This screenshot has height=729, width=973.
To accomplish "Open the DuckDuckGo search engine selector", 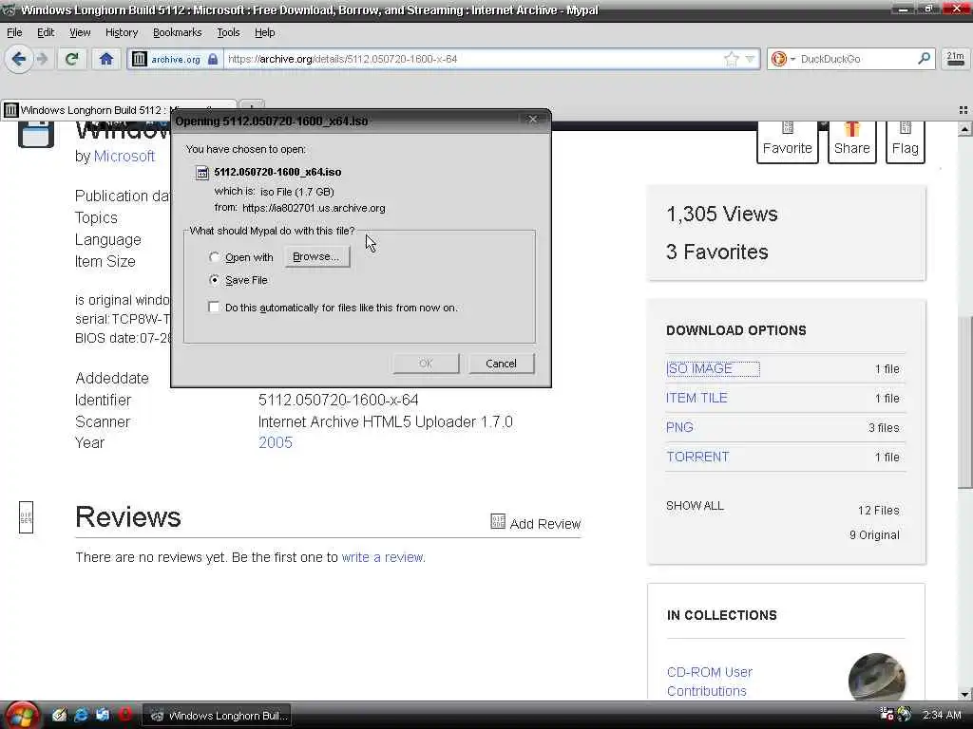I will pos(782,60).
